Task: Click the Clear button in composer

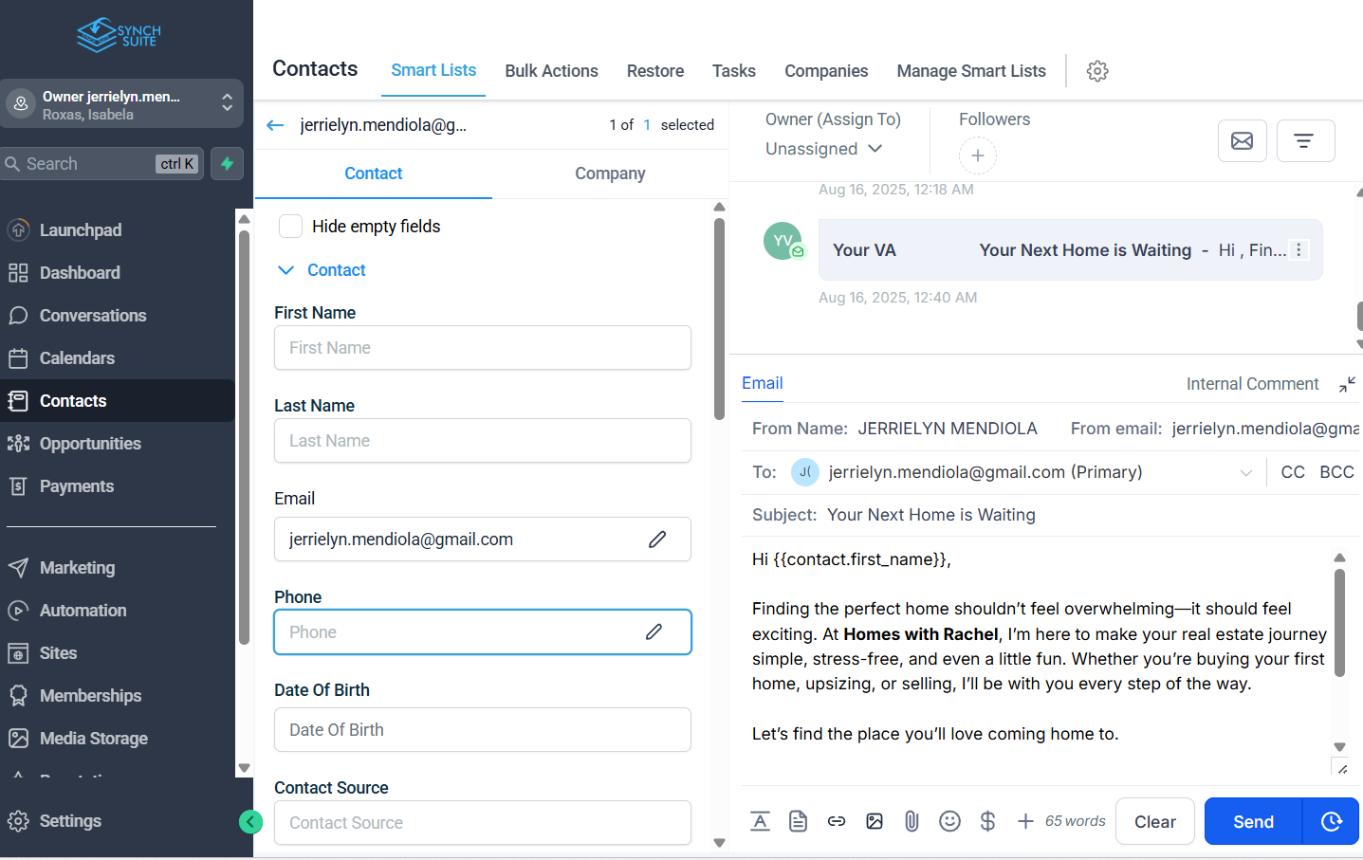Action: [1154, 821]
